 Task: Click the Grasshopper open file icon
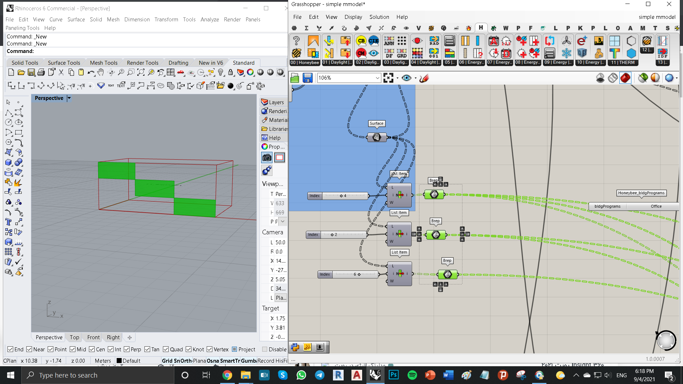tap(295, 78)
